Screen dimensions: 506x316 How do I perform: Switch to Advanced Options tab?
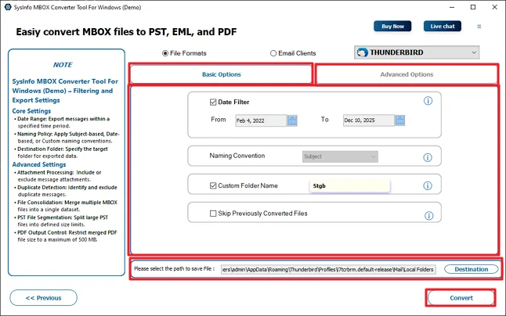tap(407, 74)
